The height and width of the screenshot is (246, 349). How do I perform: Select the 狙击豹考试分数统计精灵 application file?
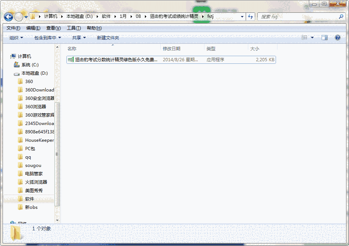(171, 59)
